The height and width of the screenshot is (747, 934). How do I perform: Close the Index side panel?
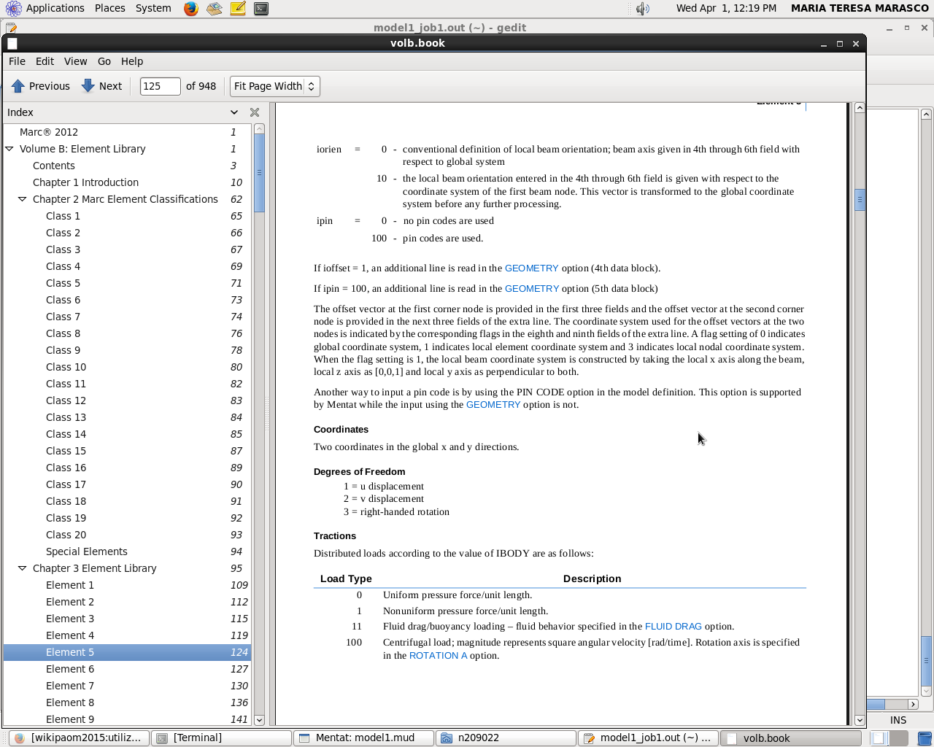(x=255, y=112)
